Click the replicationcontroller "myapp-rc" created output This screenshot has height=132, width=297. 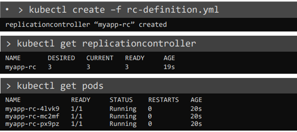[x=86, y=25]
